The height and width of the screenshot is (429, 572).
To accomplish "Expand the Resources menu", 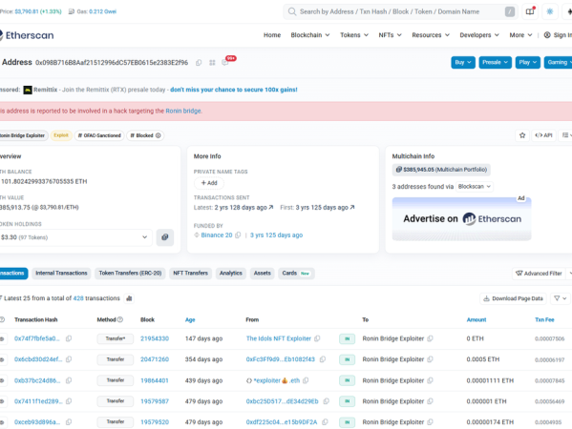I will point(431,35).
